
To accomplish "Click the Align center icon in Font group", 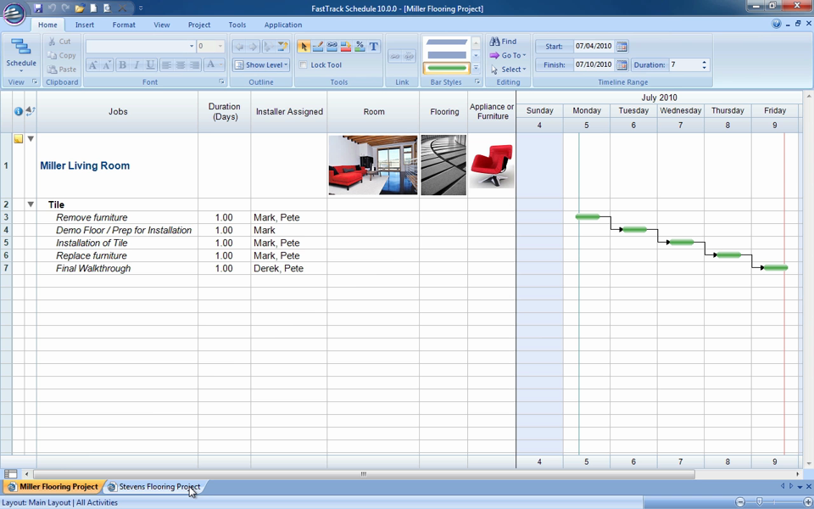I will (x=181, y=65).
